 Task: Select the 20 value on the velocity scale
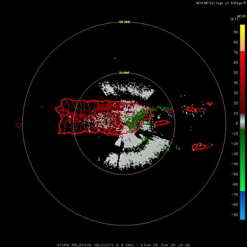coord(236,103)
